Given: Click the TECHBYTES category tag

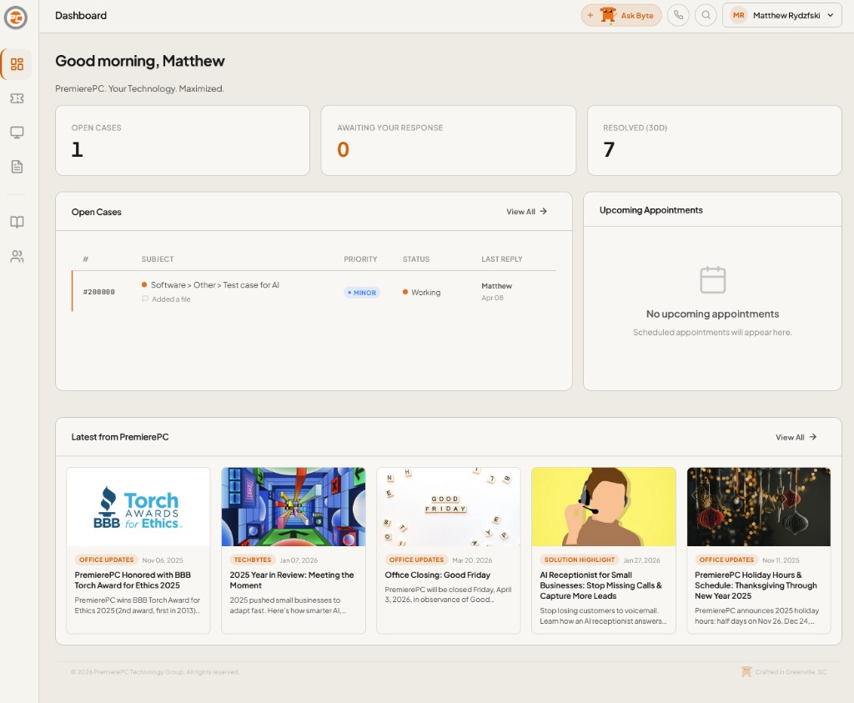Looking at the screenshot, I should [x=252, y=560].
